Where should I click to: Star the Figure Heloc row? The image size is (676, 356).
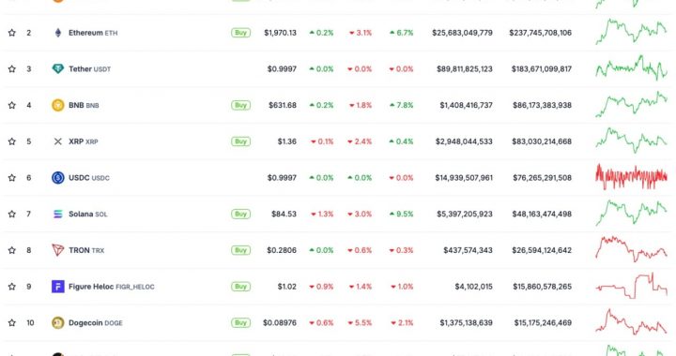11,287
